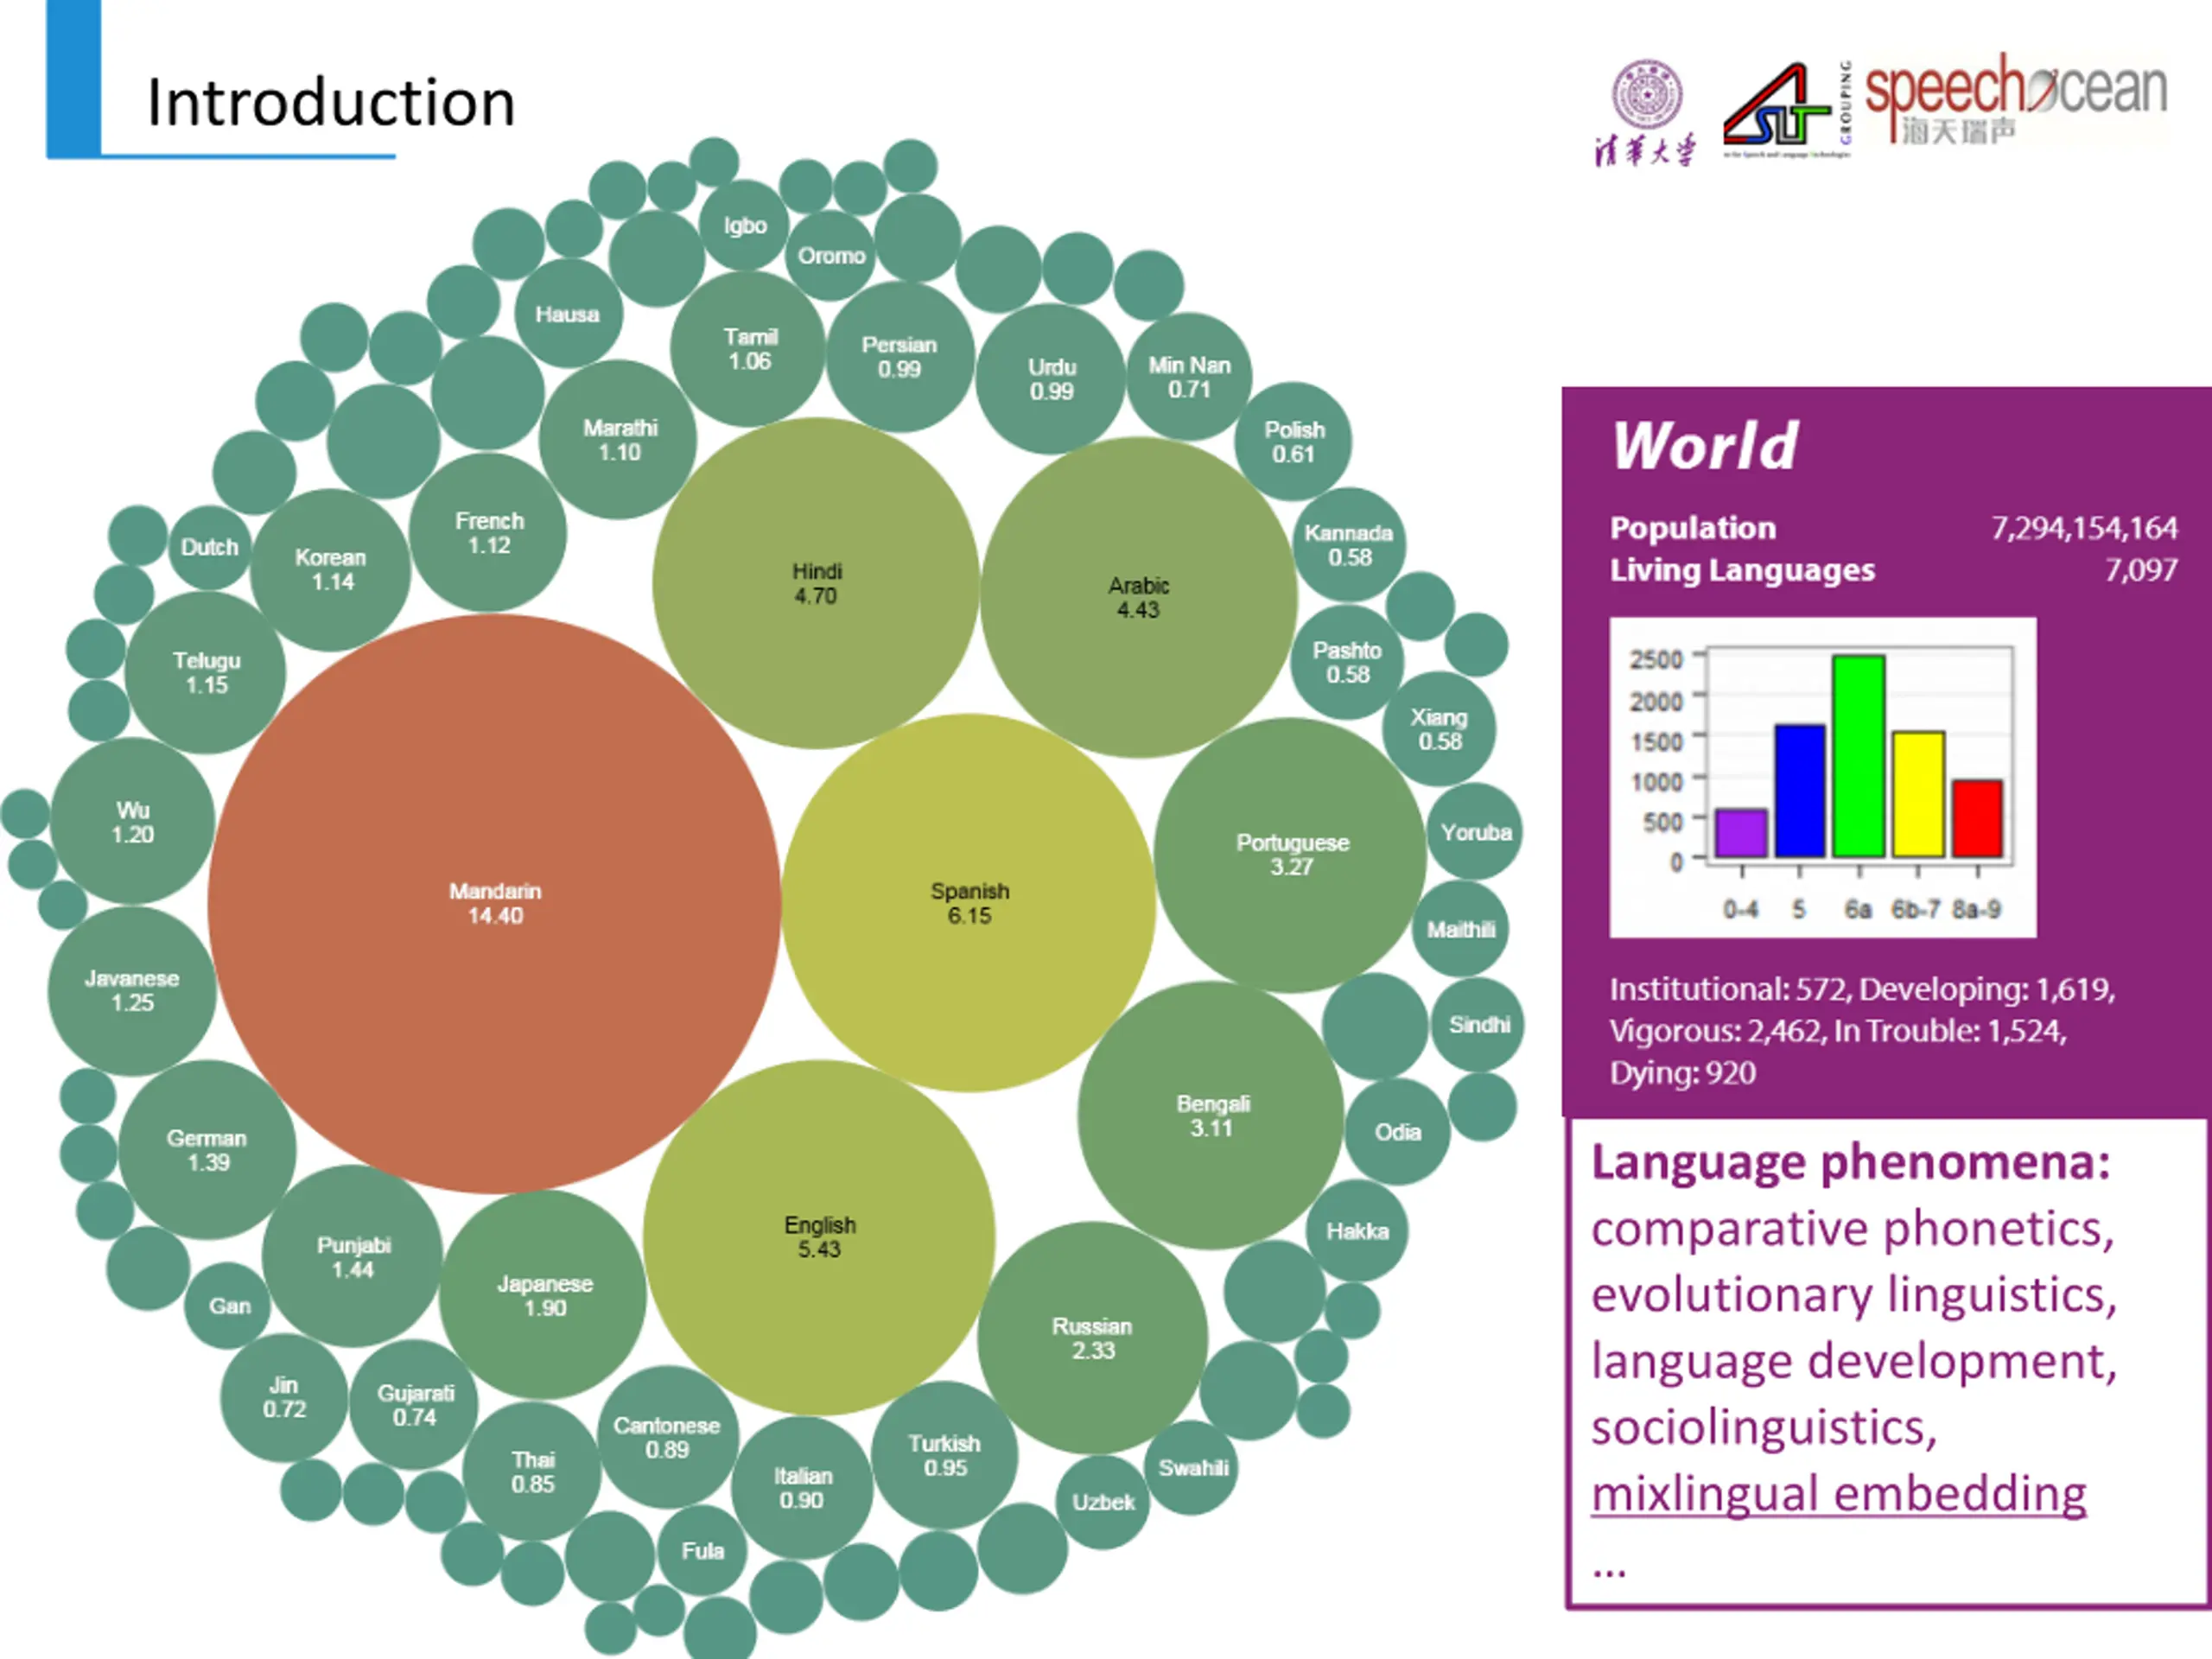This screenshot has height=1659, width=2212.
Task: Select the Japanese 1.90 bubble
Action: pos(544,1295)
